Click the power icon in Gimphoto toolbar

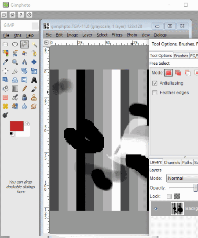(x=29, y=15)
